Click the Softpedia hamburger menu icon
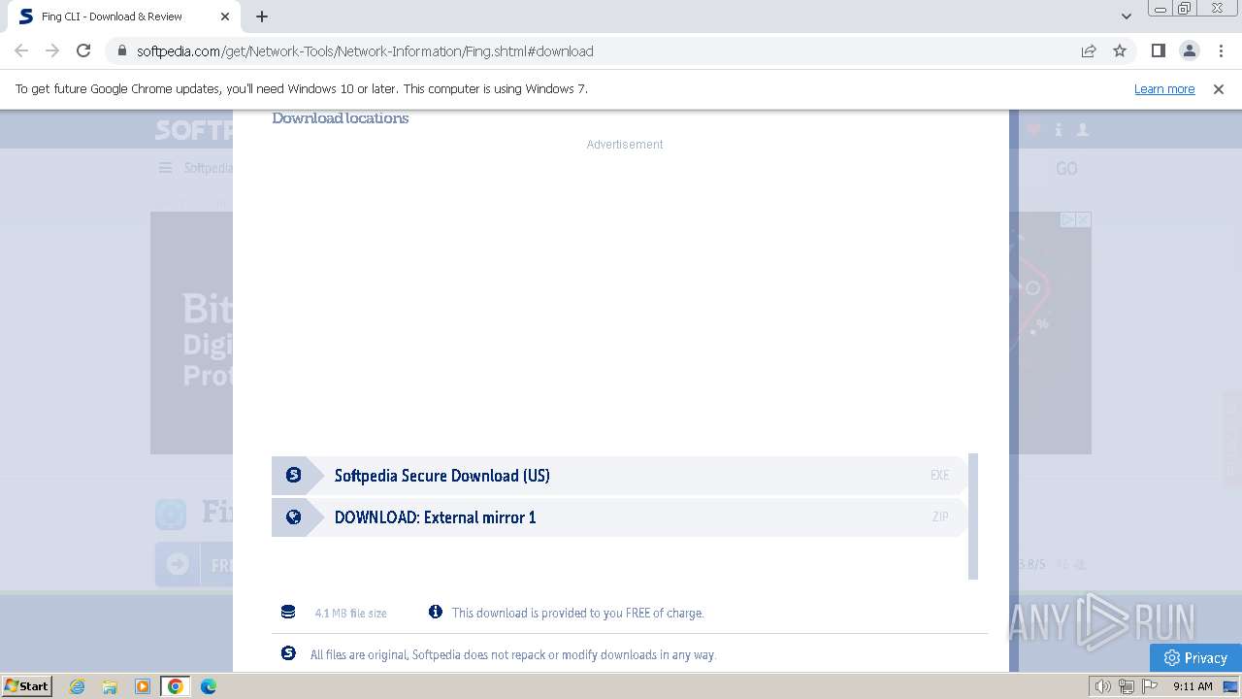1242x699 pixels. point(166,168)
